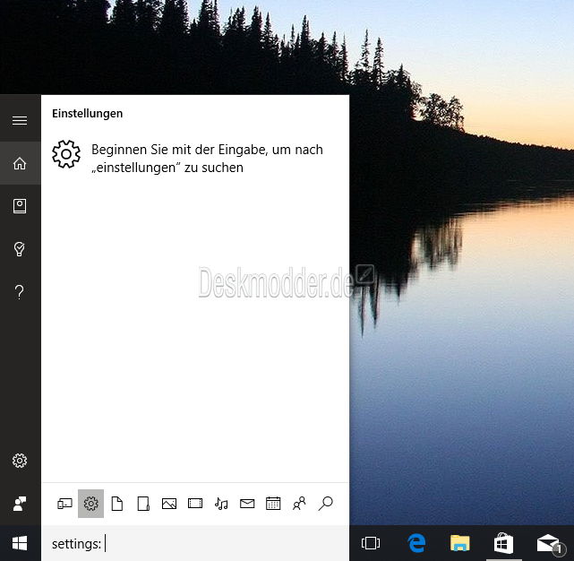
Task: Launch Microsoft Edge from the taskbar
Action: pyautogui.click(x=416, y=543)
